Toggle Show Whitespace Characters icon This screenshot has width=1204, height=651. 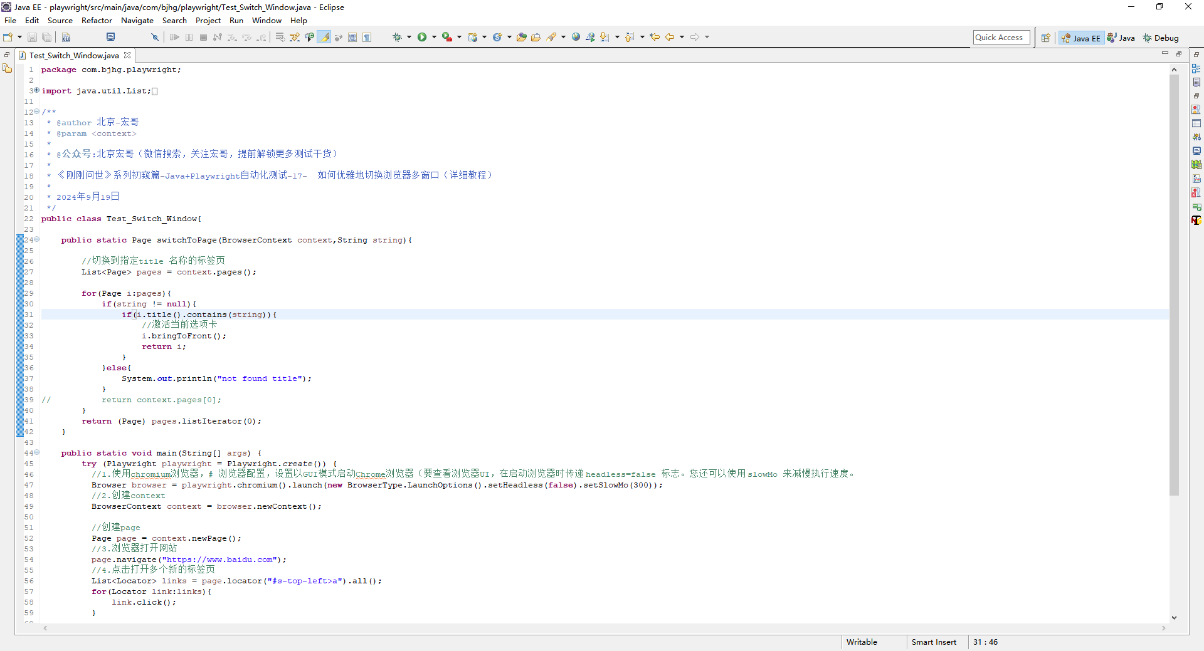(x=367, y=38)
